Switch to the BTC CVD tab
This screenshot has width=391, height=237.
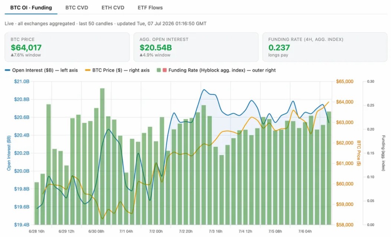(76, 8)
